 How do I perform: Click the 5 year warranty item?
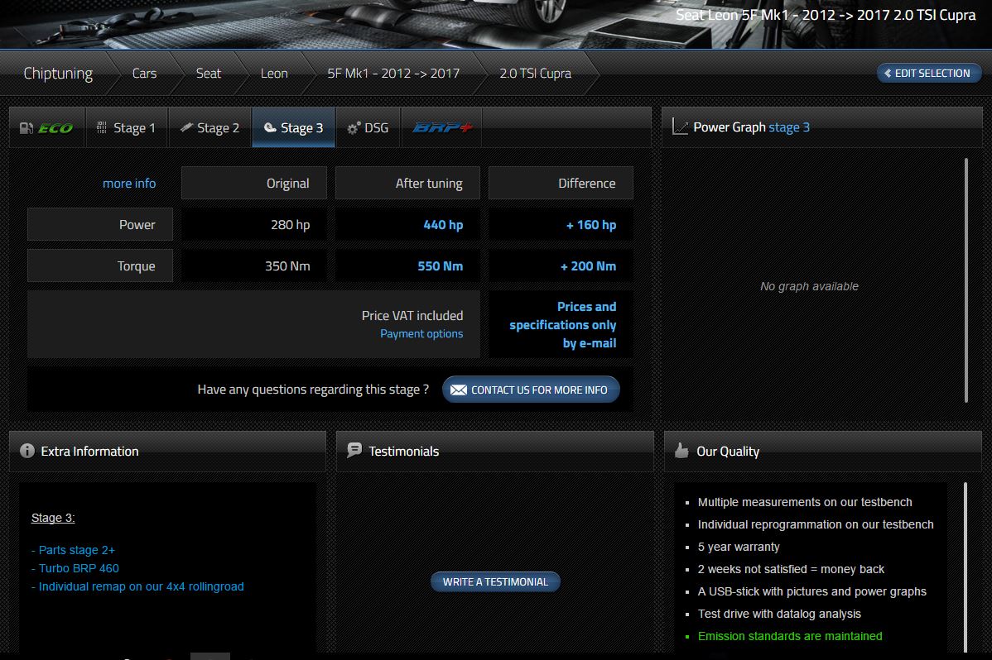(x=739, y=547)
